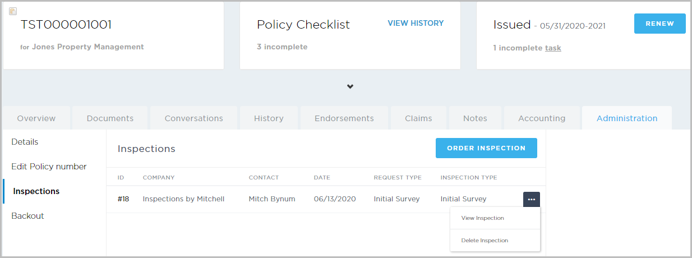Click the copy icon beside the policy number
The width and height of the screenshot is (692, 258).
12,11
